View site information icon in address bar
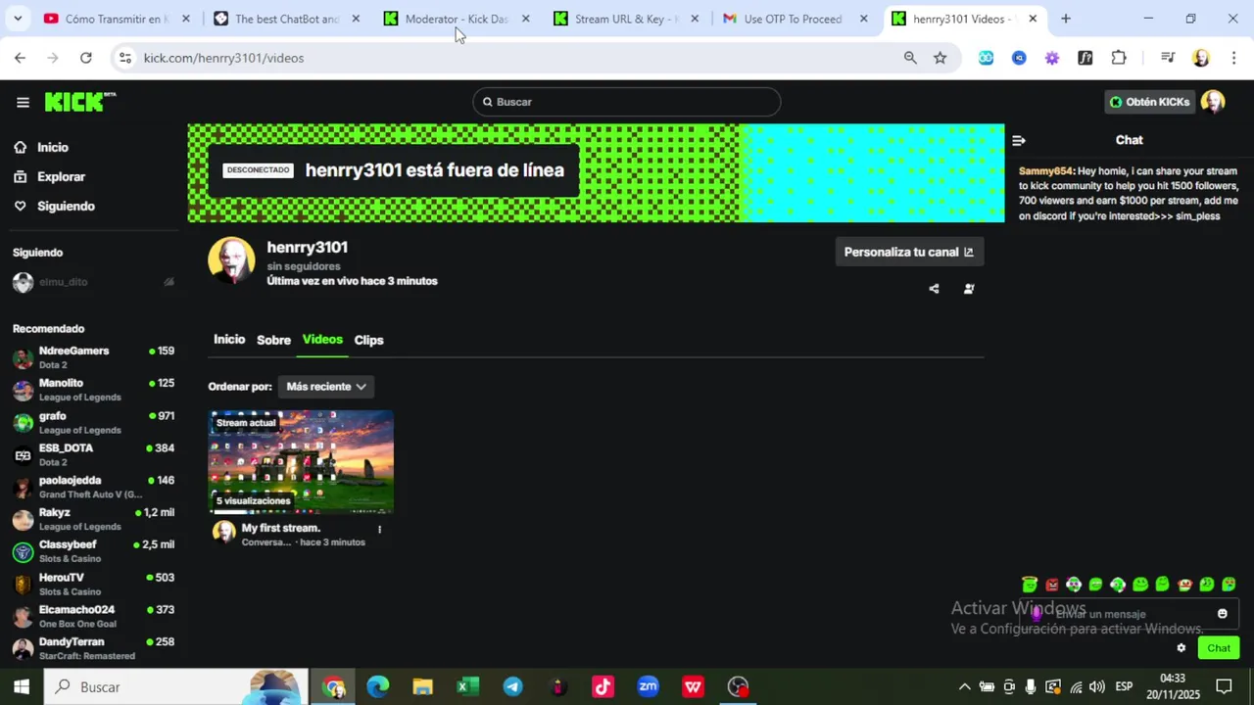Screen dimensions: 1254x705 tap(124, 58)
